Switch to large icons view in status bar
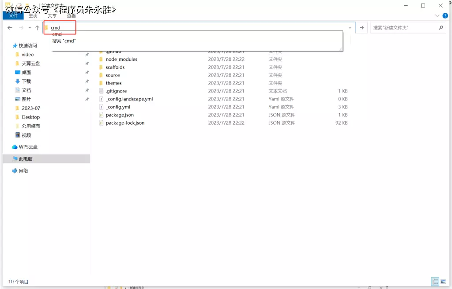Image resolution: width=452 pixels, height=289 pixels. (444, 282)
